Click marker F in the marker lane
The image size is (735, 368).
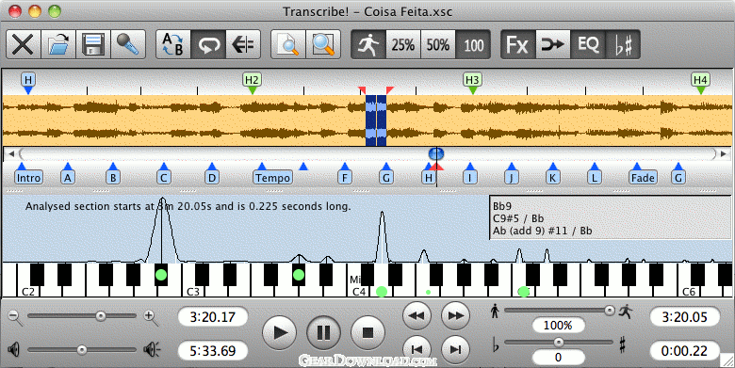[345, 178]
